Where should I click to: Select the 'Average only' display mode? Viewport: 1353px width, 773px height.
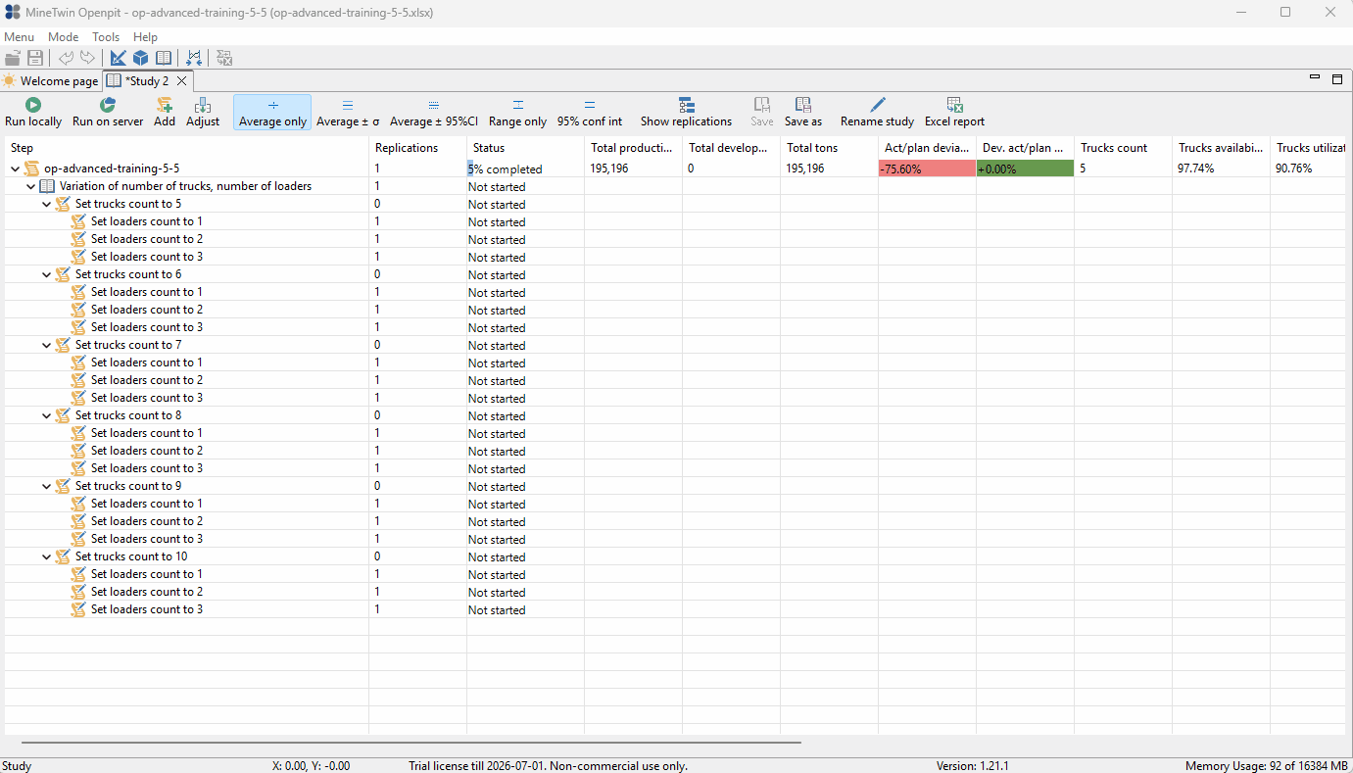click(272, 113)
